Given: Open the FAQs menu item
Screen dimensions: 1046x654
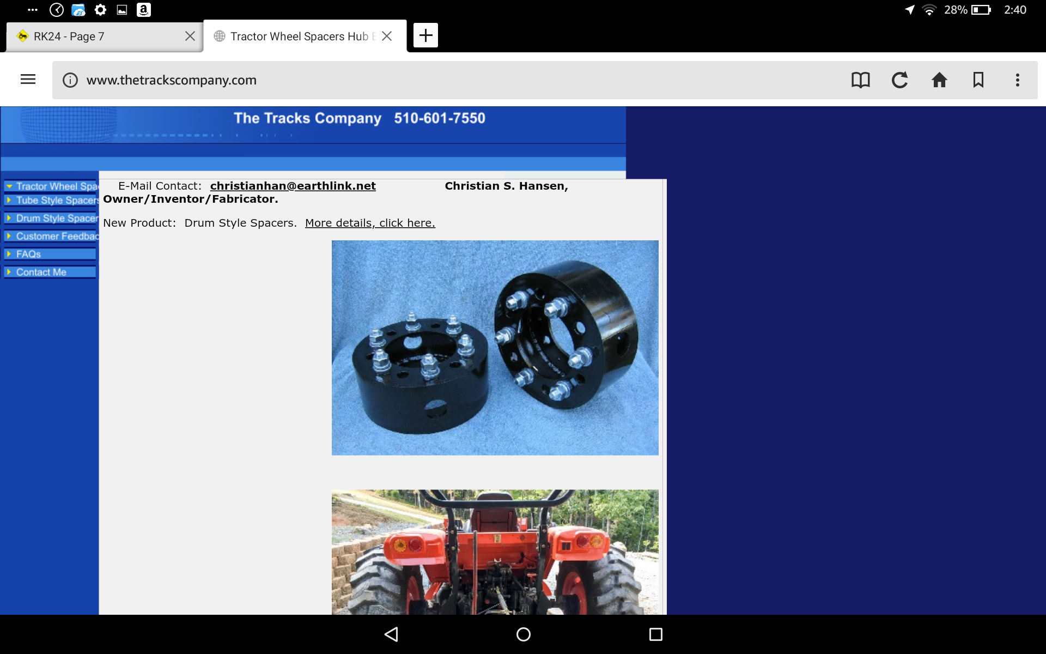Looking at the screenshot, I should (x=50, y=254).
